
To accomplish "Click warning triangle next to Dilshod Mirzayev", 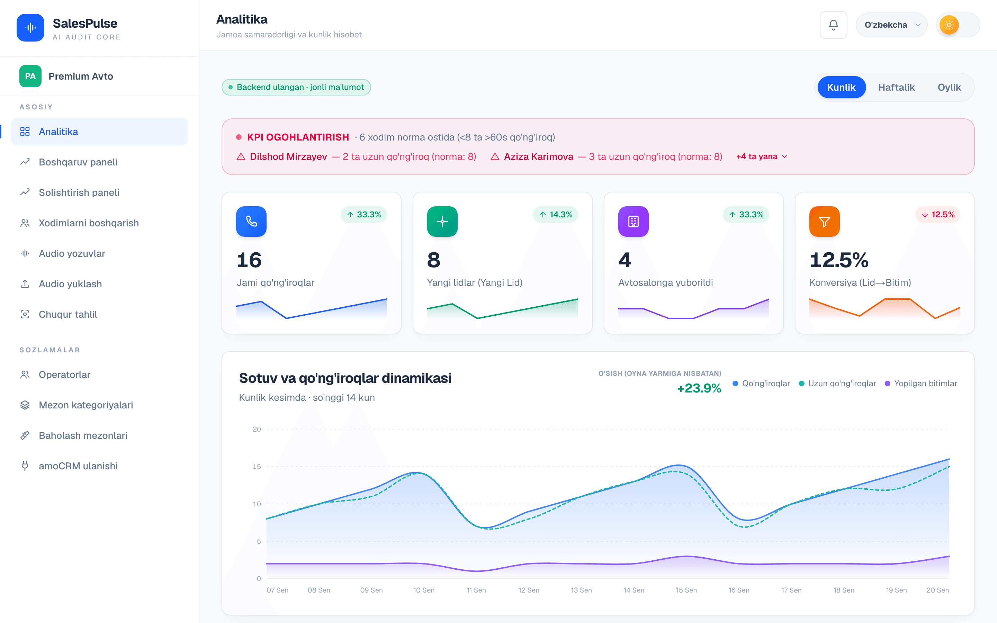I will 241,156.
